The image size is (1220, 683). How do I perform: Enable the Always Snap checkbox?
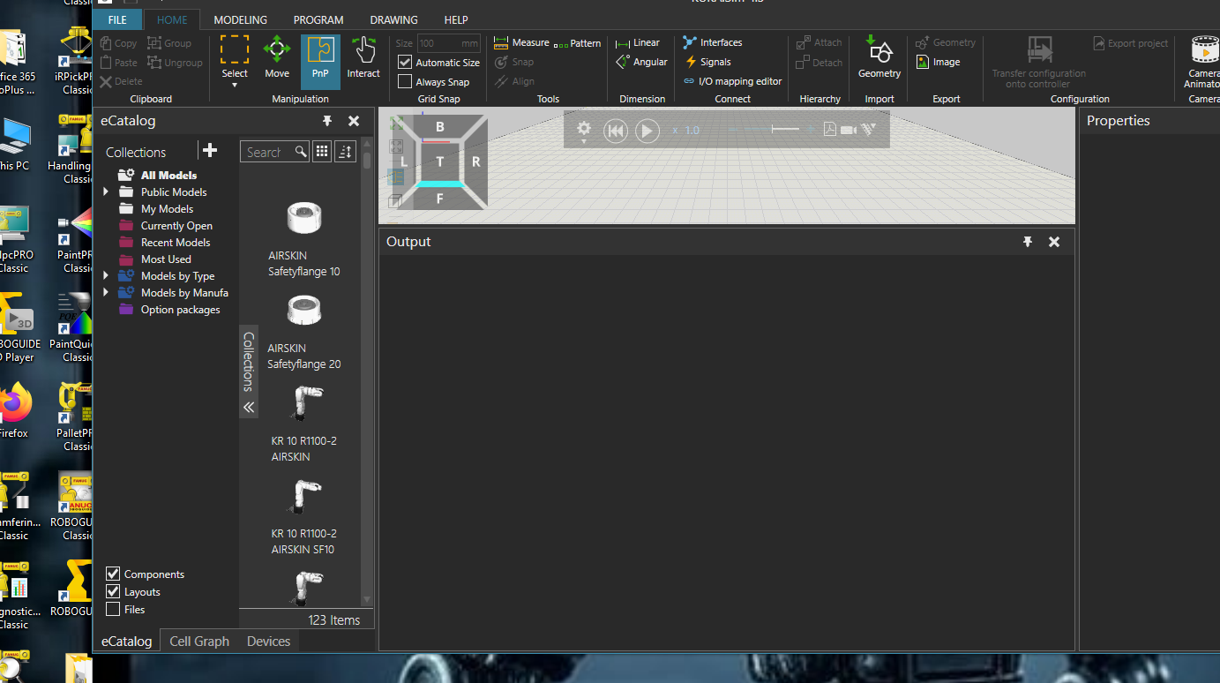click(x=405, y=81)
